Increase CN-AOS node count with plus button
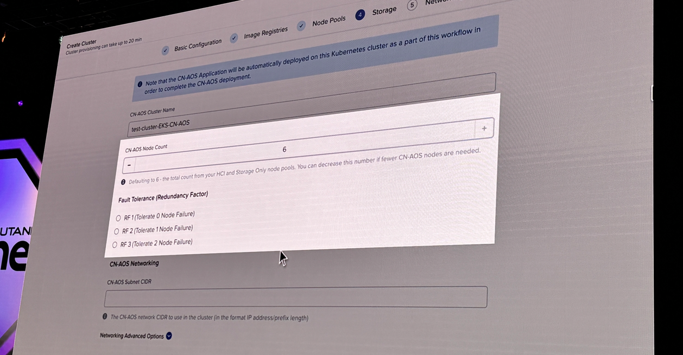 pos(484,128)
